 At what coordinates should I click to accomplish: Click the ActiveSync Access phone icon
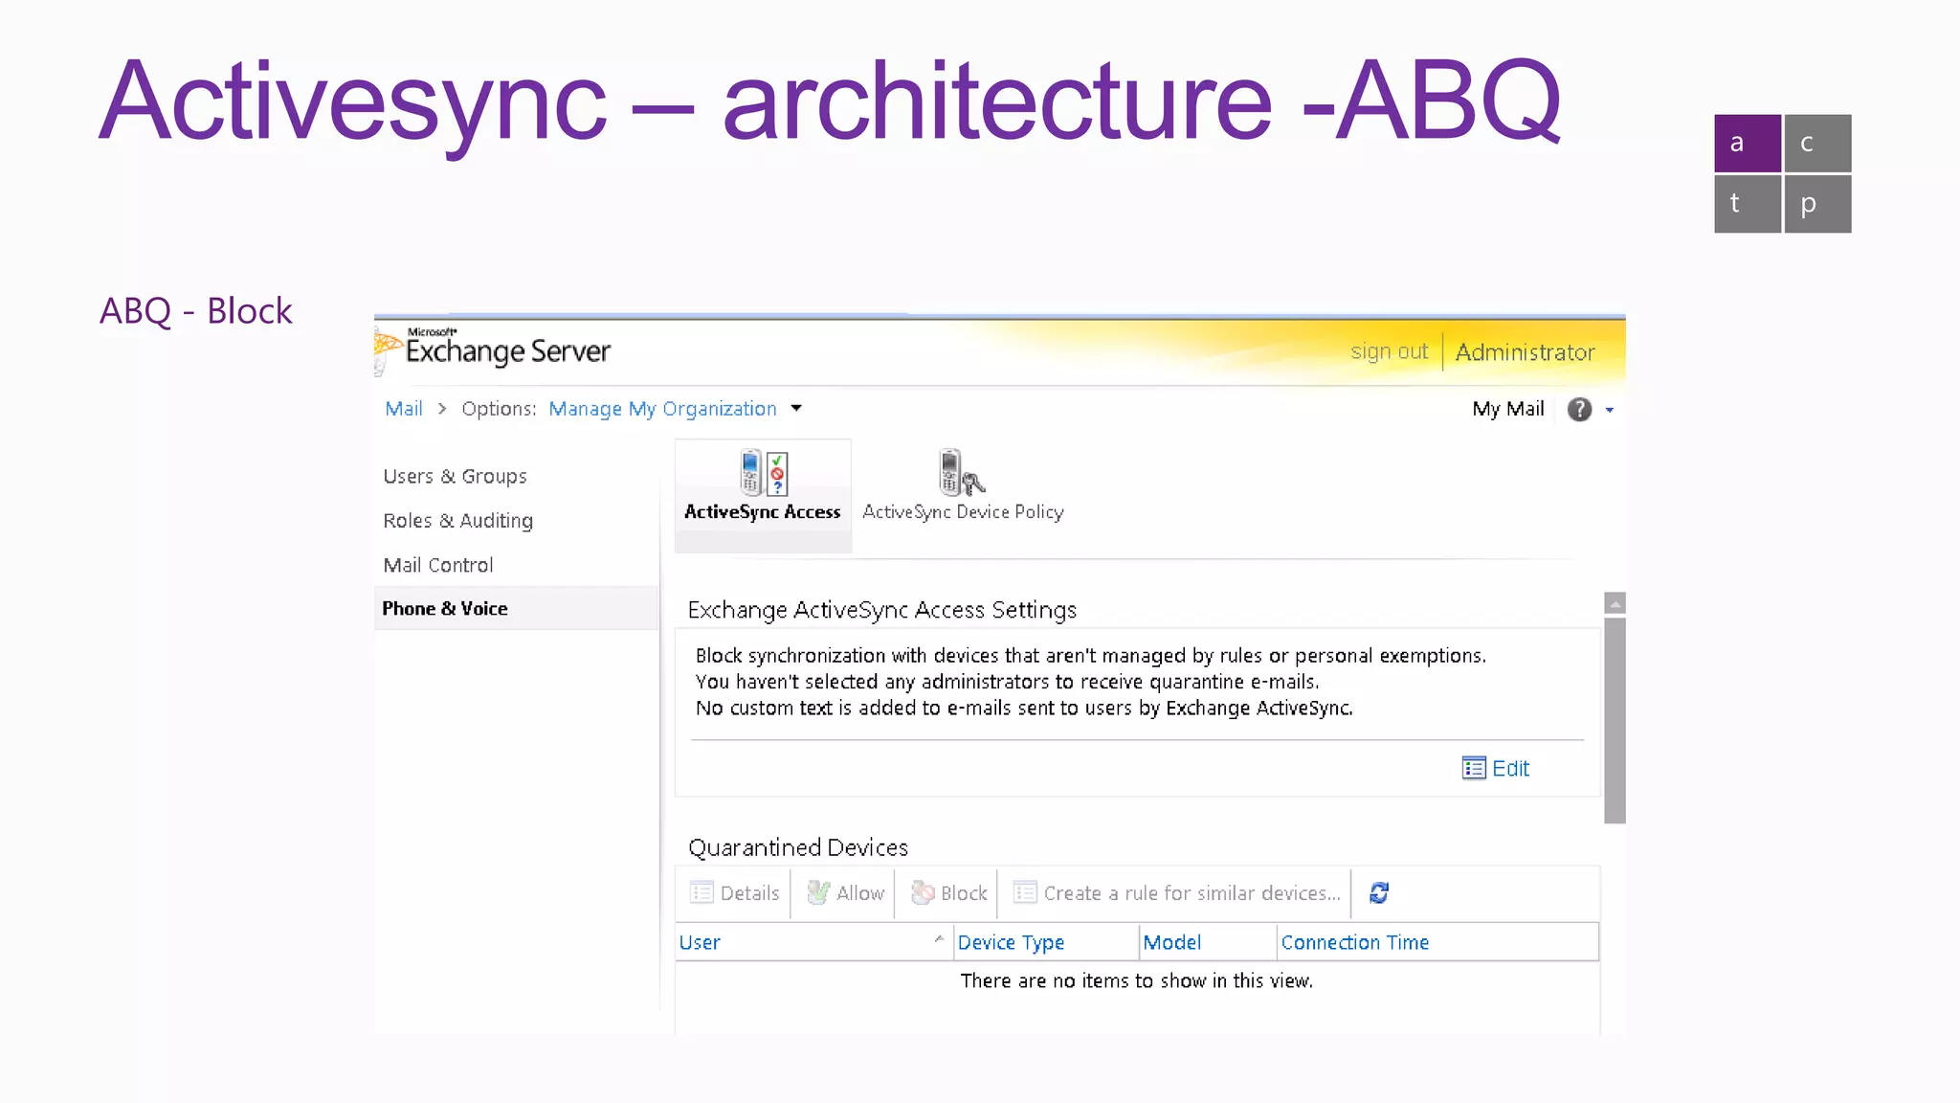764,472
